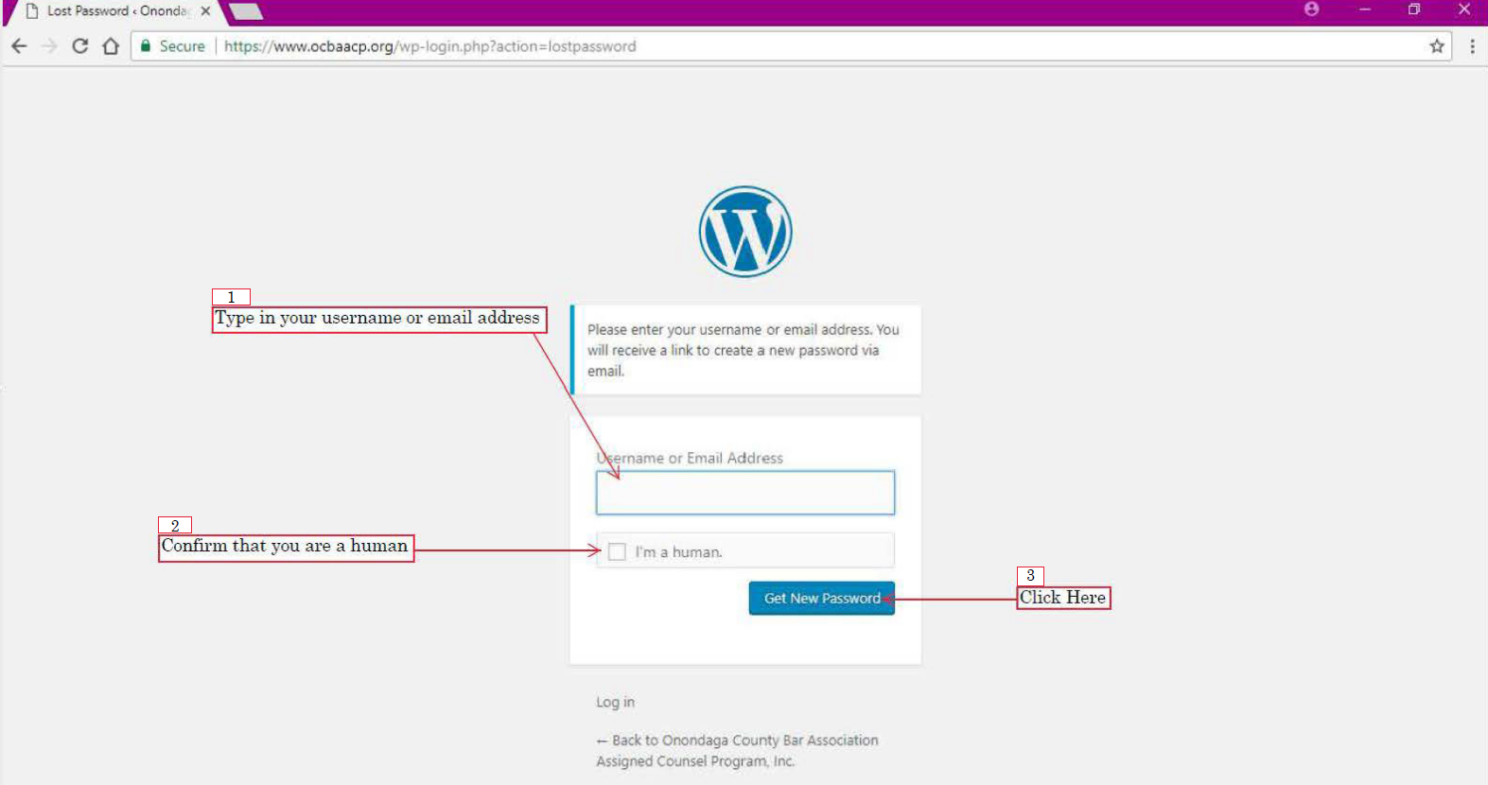
Task: Click the green Secure padlock icon
Action: tap(146, 45)
